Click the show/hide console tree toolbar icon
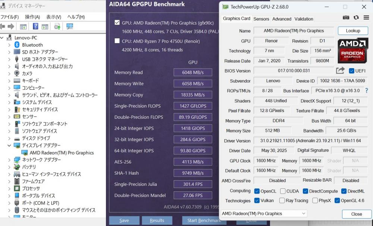Screen dimensions: 373x226 (23, 26)
